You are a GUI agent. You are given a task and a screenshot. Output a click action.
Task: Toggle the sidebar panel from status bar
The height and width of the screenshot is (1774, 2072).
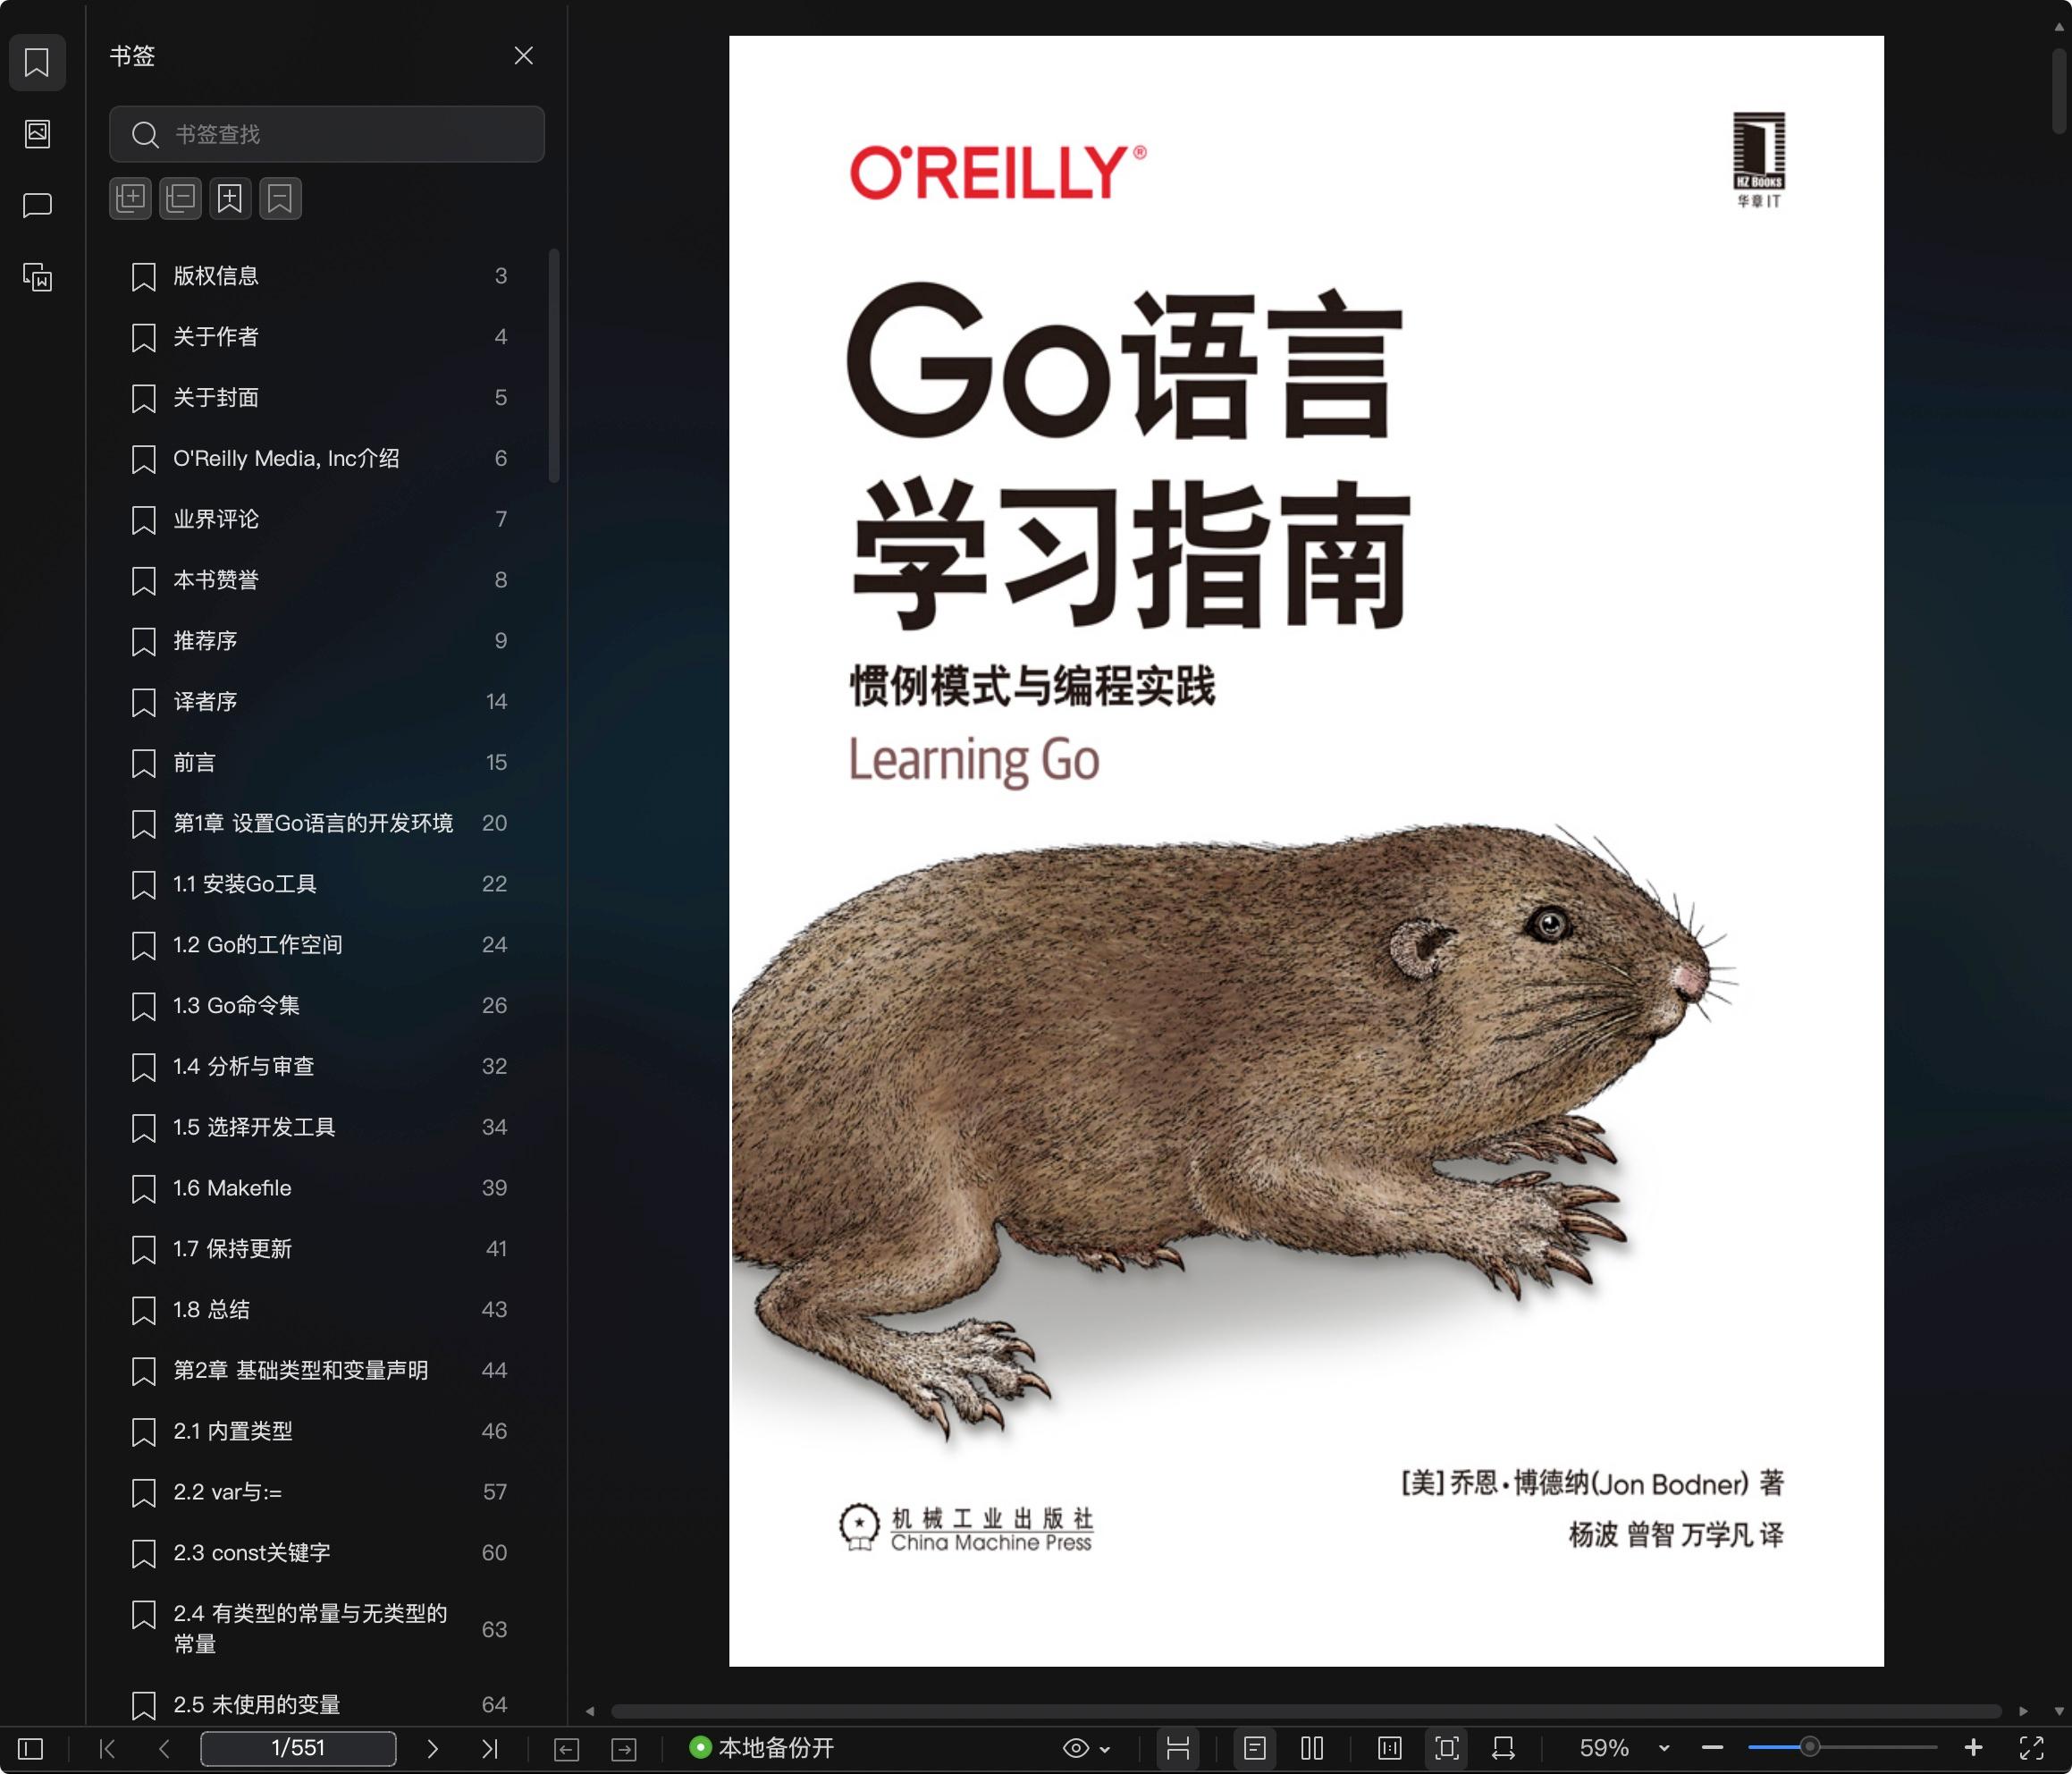click(x=31, y=1748)
